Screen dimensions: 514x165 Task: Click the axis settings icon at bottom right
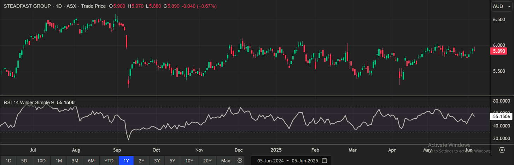pyautogui.click(x=502, y=150)
